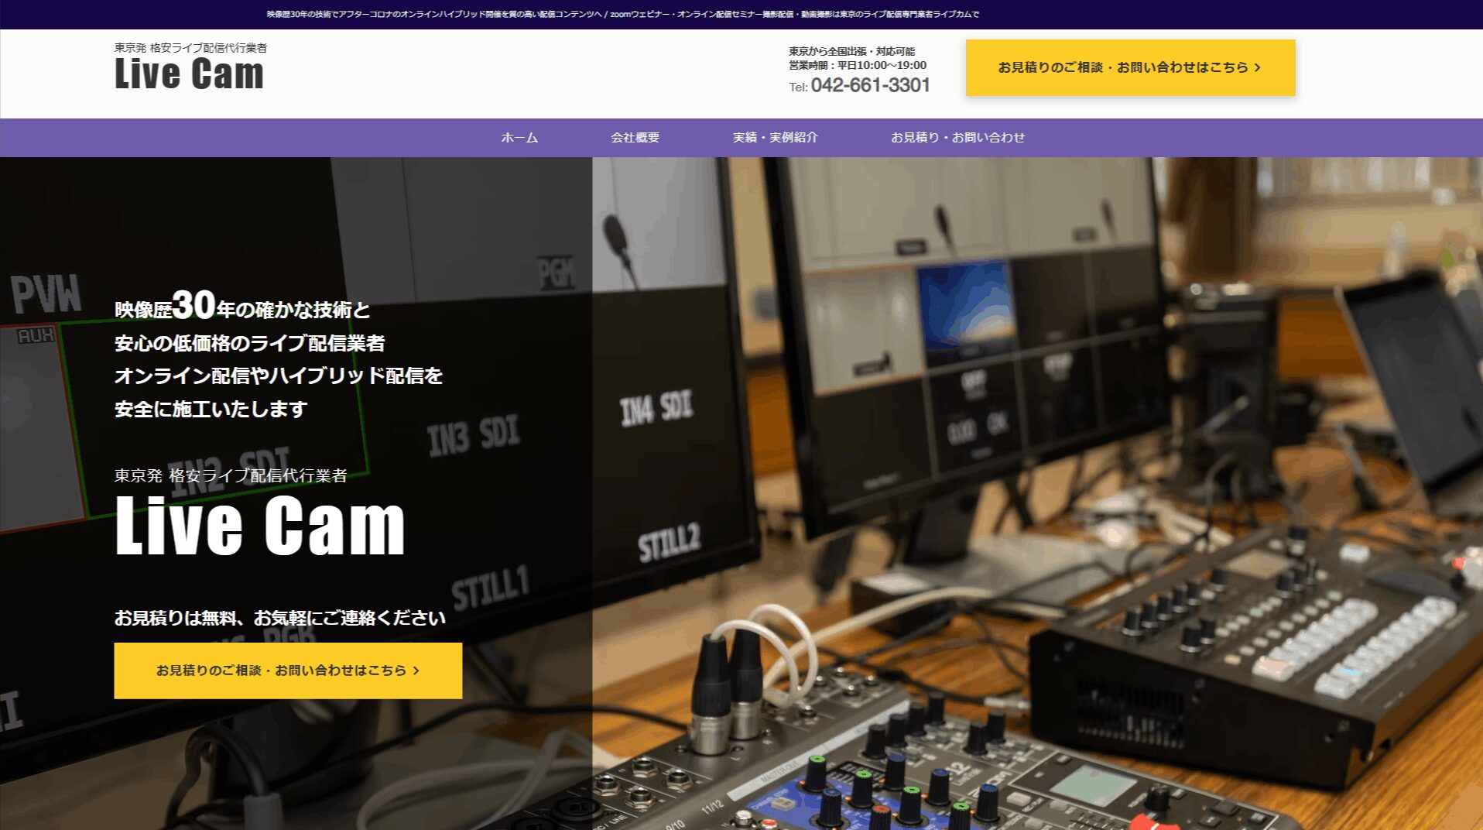Click the phone number 042-661-3301
Screen dimensions: 1483x830
tap(869, 85)
